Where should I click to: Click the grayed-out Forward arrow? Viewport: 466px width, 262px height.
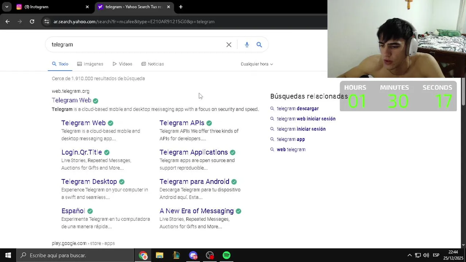20,21
